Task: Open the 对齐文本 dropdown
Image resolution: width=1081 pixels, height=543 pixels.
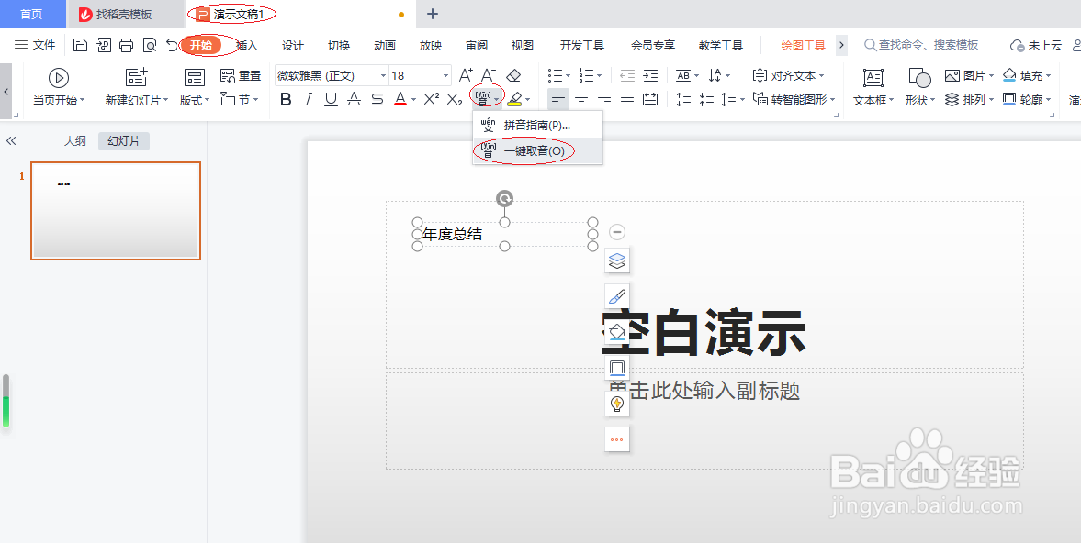Action: click(788, 75)
